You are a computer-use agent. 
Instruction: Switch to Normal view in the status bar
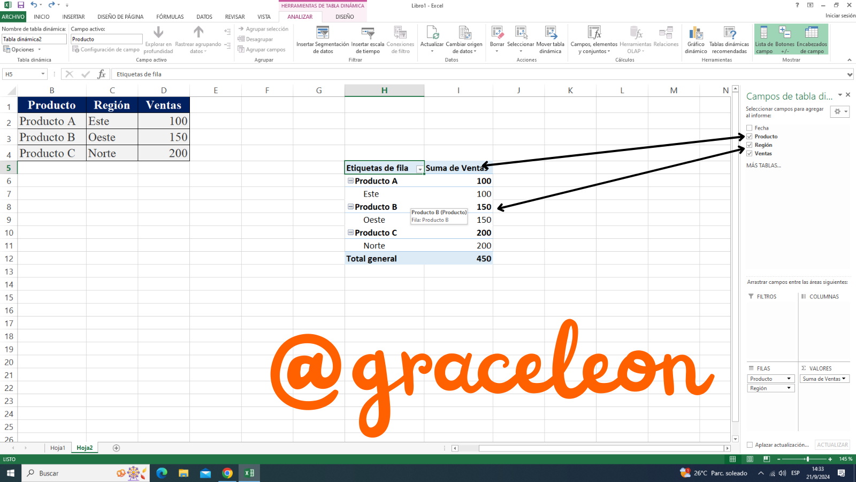point(733,460)
